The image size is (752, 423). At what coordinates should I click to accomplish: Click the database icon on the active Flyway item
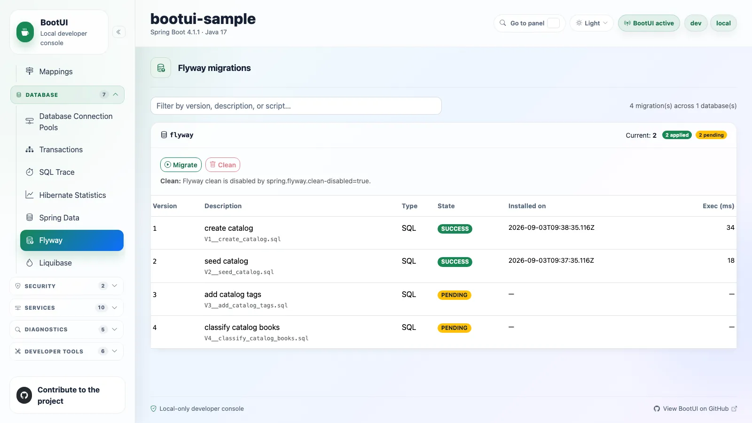30,240
